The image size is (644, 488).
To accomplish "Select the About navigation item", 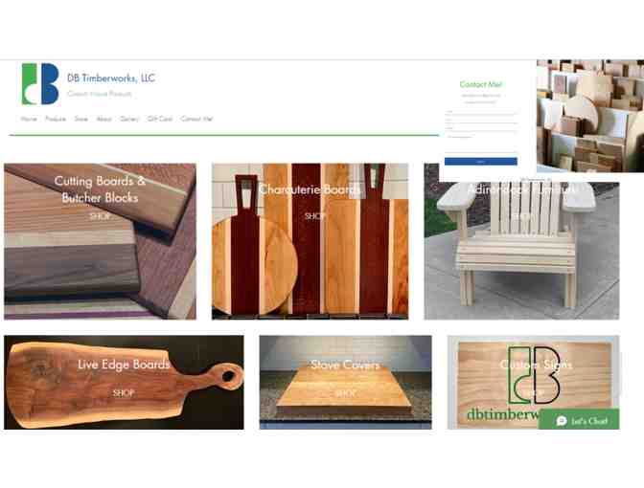I will tap(103, 119).
